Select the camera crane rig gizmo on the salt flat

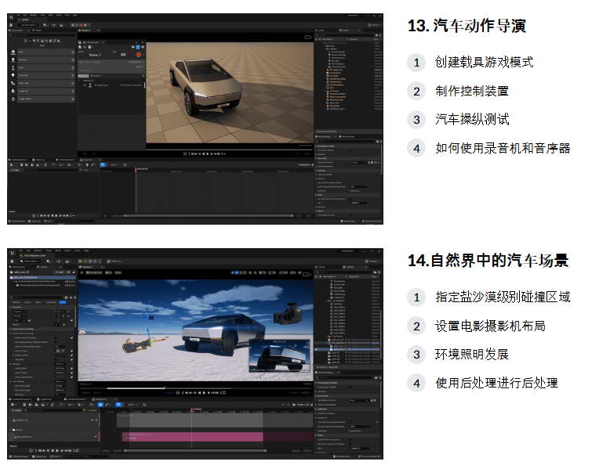137,345
